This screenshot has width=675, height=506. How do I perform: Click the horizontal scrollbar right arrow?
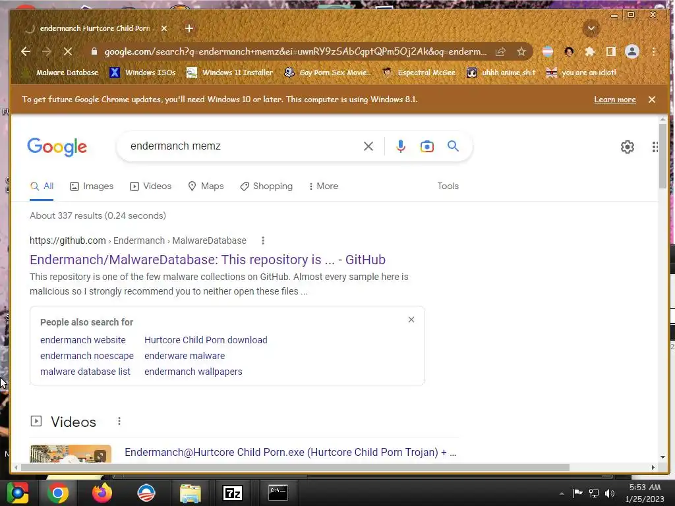pos(653,467)
